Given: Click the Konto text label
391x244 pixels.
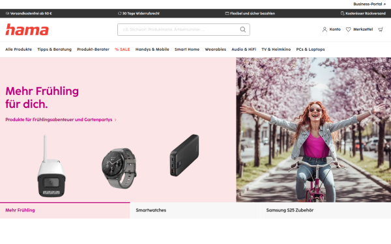Looking at the screenshot, I should point(335,29).
